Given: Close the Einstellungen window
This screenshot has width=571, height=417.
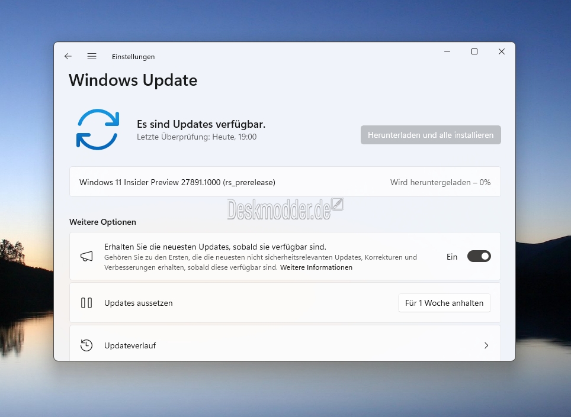Looking at the screenshot, I should click(x=502, y=51).
